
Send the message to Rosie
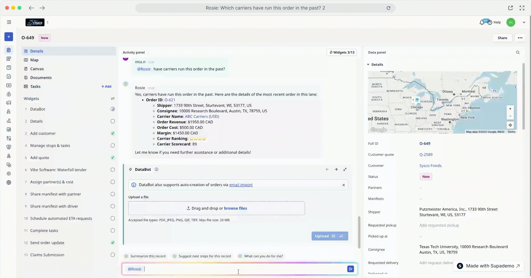350,269
